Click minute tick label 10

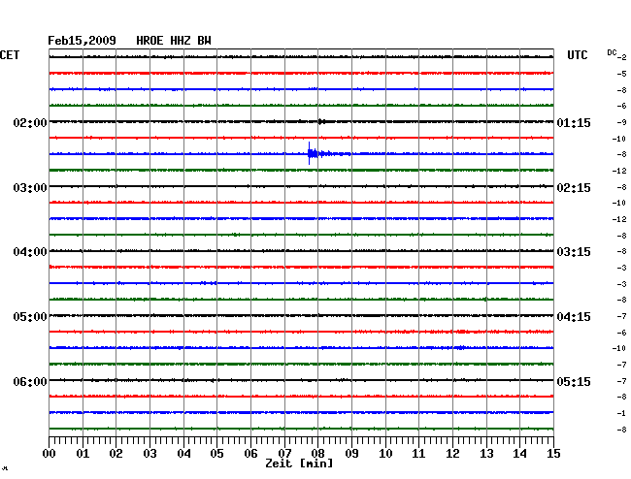[x=385, y=453]
